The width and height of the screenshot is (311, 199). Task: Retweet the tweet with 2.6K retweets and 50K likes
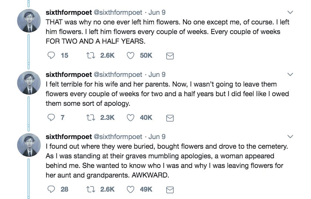pyautogui.click(x=91, y=55)
